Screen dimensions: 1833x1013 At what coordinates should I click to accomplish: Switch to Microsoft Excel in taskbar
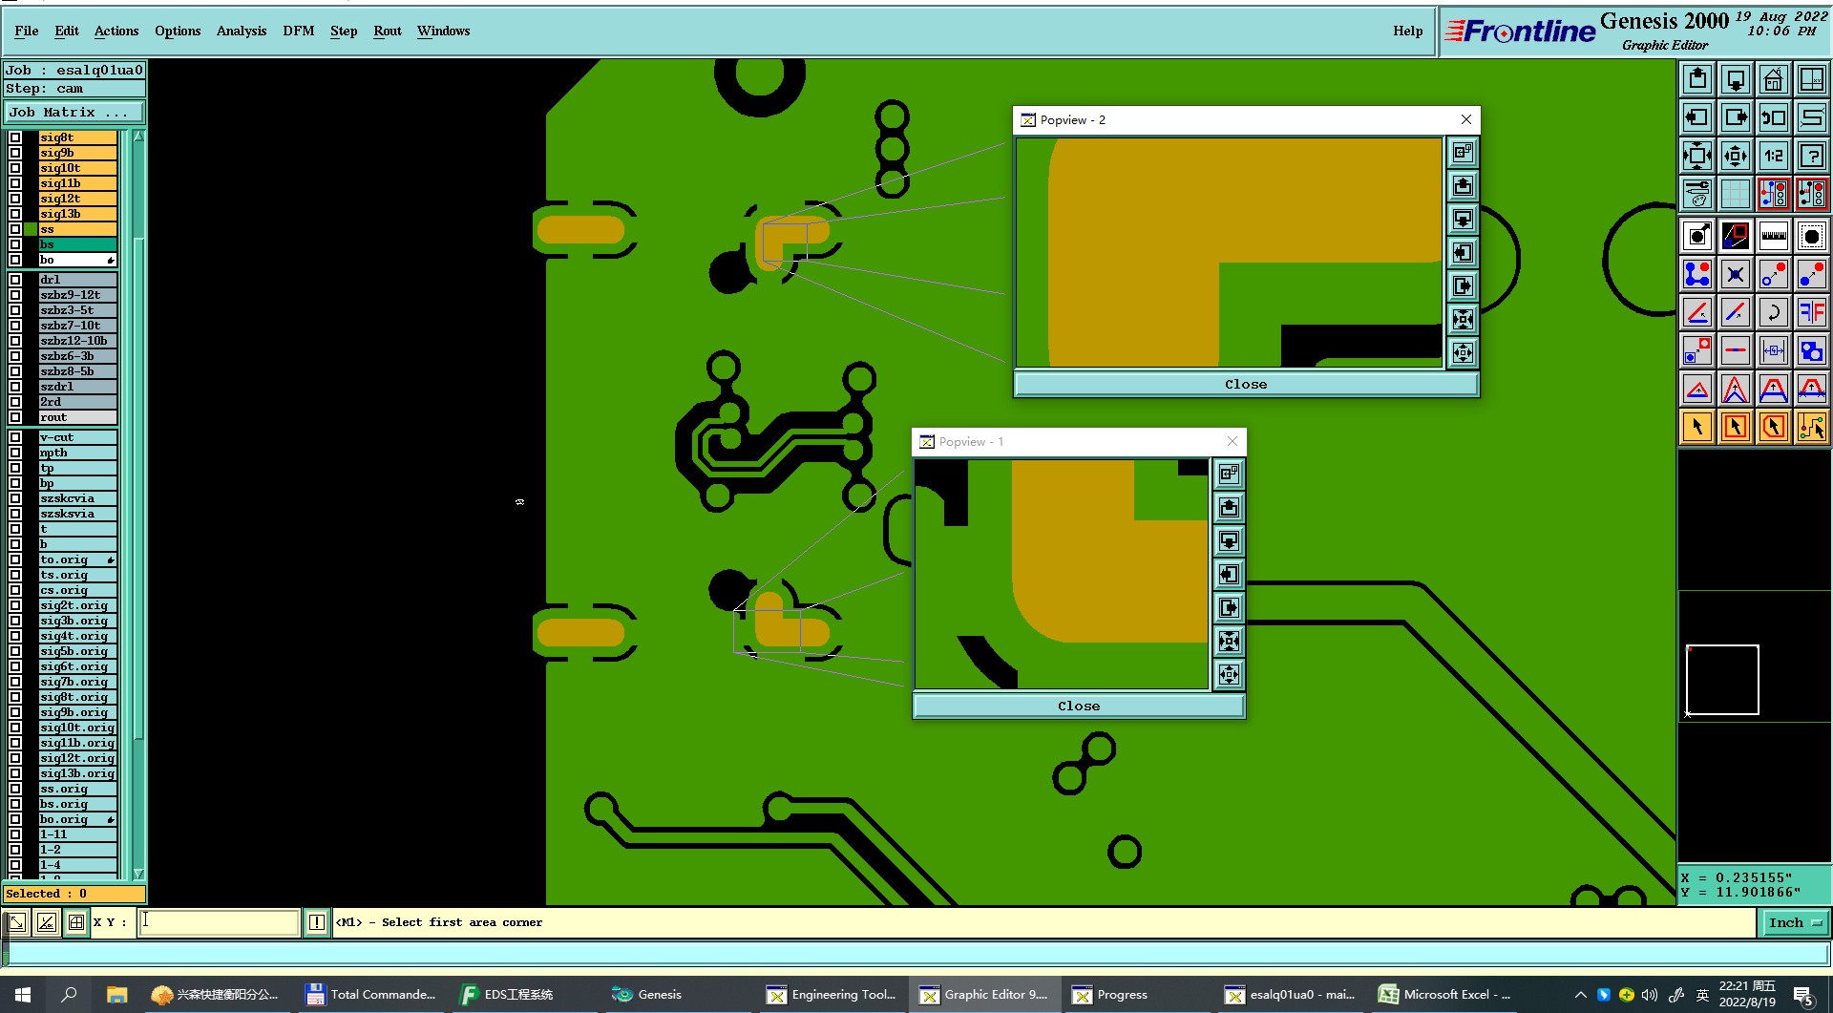pos(1446,994)
